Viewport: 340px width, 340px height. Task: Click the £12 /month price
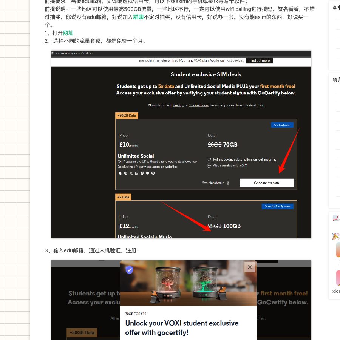pos(128,226)
